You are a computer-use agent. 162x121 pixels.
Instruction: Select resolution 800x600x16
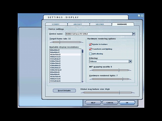click(x=65, y=72)
